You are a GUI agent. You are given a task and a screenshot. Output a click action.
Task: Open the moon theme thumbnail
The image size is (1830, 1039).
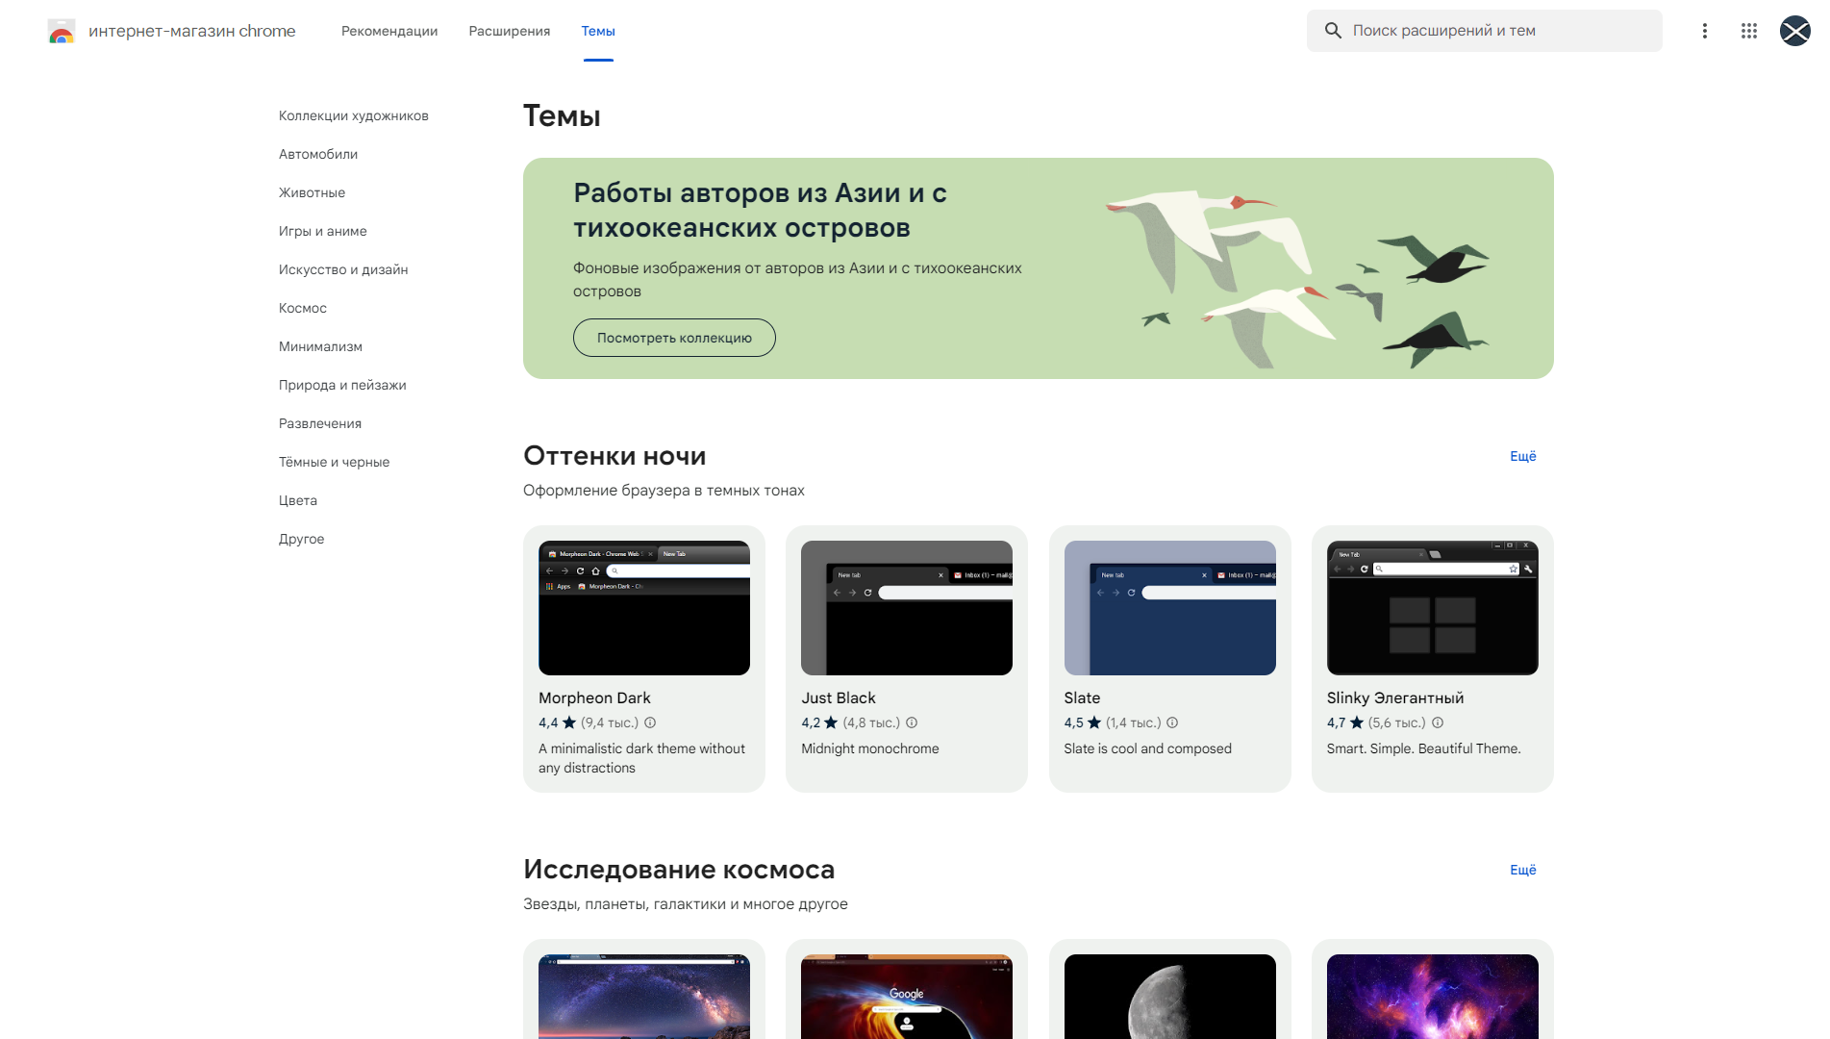(1170, 997)
